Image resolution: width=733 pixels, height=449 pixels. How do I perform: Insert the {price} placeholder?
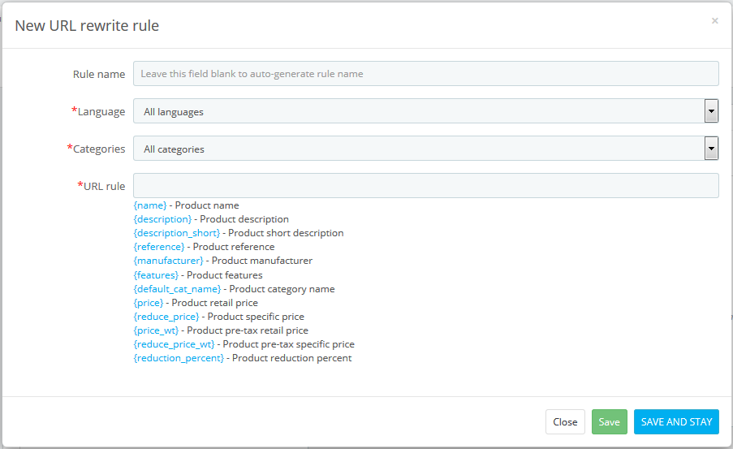[x=149, y=303]
